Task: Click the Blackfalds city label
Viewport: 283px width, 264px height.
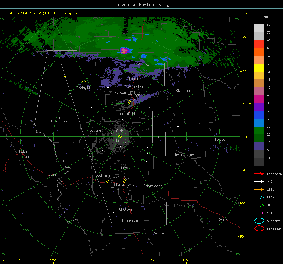Action: [x=134, y=87]
